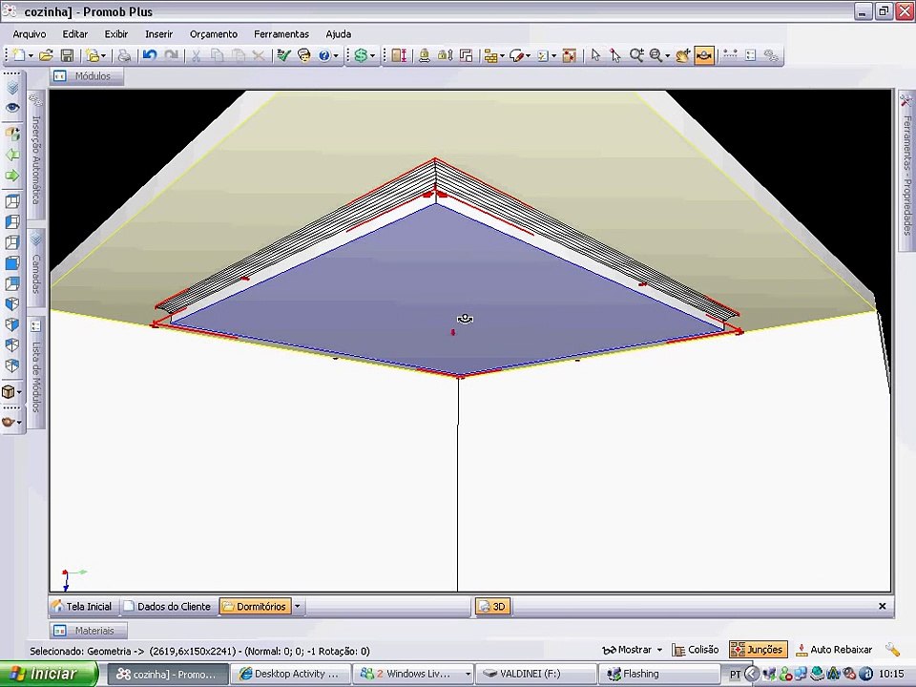Switch to Flashing taskbar window

pyautogui.click(x=659, y=675)
